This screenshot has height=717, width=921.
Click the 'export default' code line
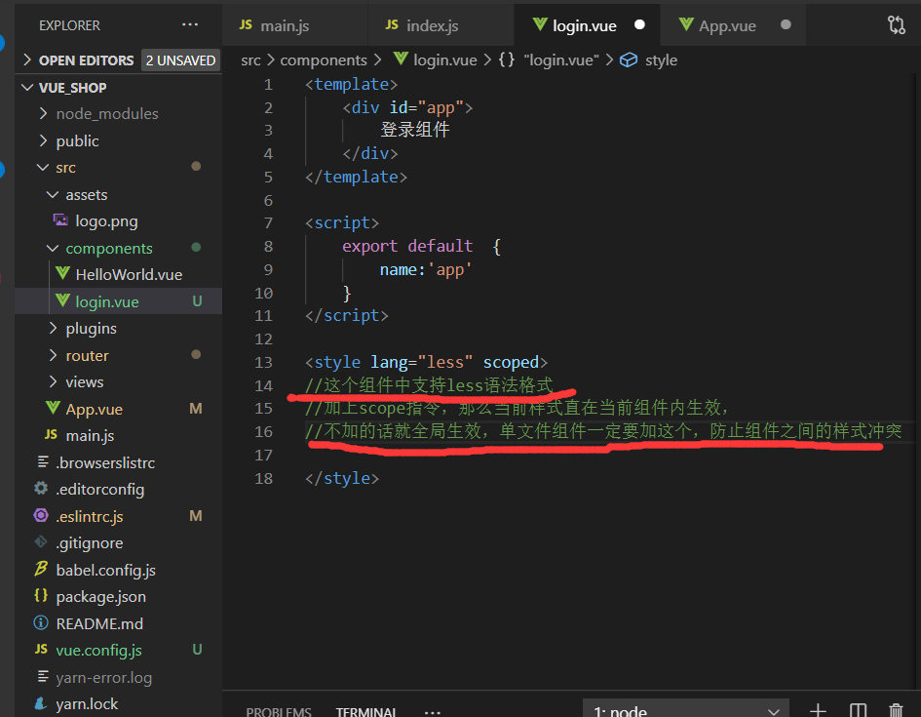421,246
